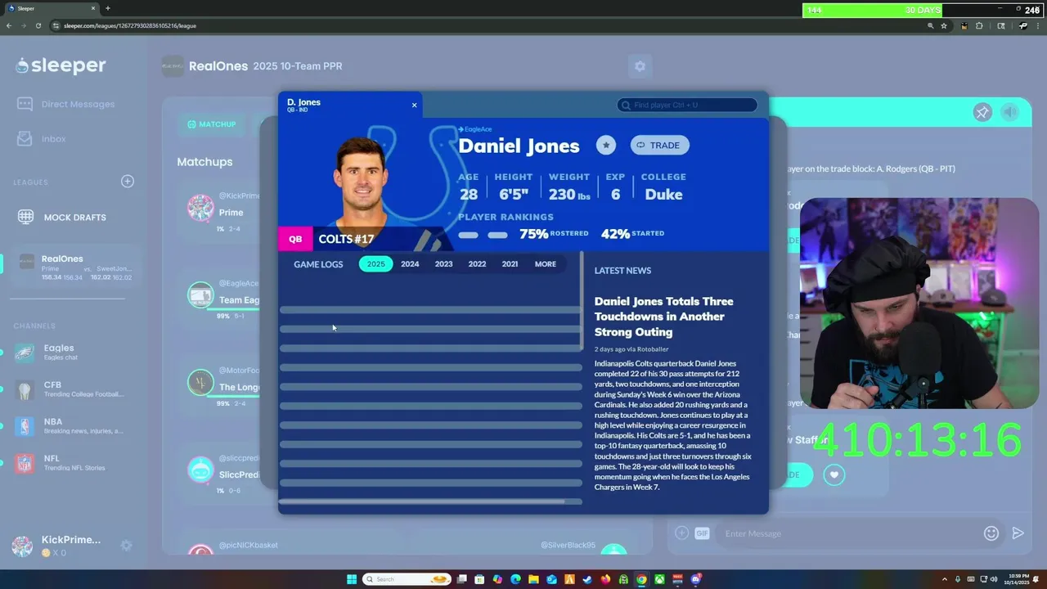Open File Explorer from the taskbar
Screen dimensions: 1047x589
pyautogui.click(x=533, y=579)
